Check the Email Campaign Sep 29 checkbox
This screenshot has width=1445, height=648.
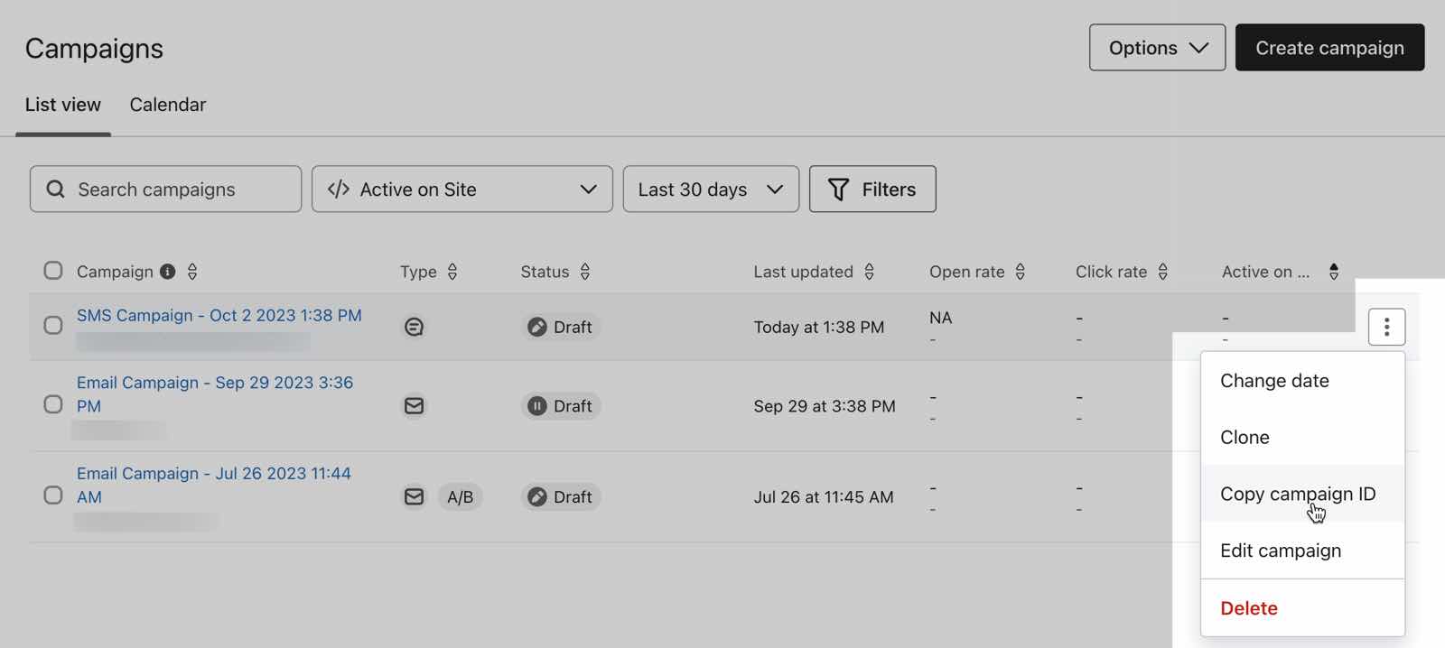click(x=53, y=404)
